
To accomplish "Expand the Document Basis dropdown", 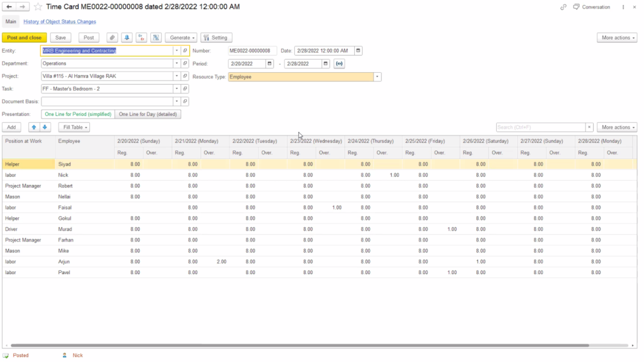I will point(177,102).
